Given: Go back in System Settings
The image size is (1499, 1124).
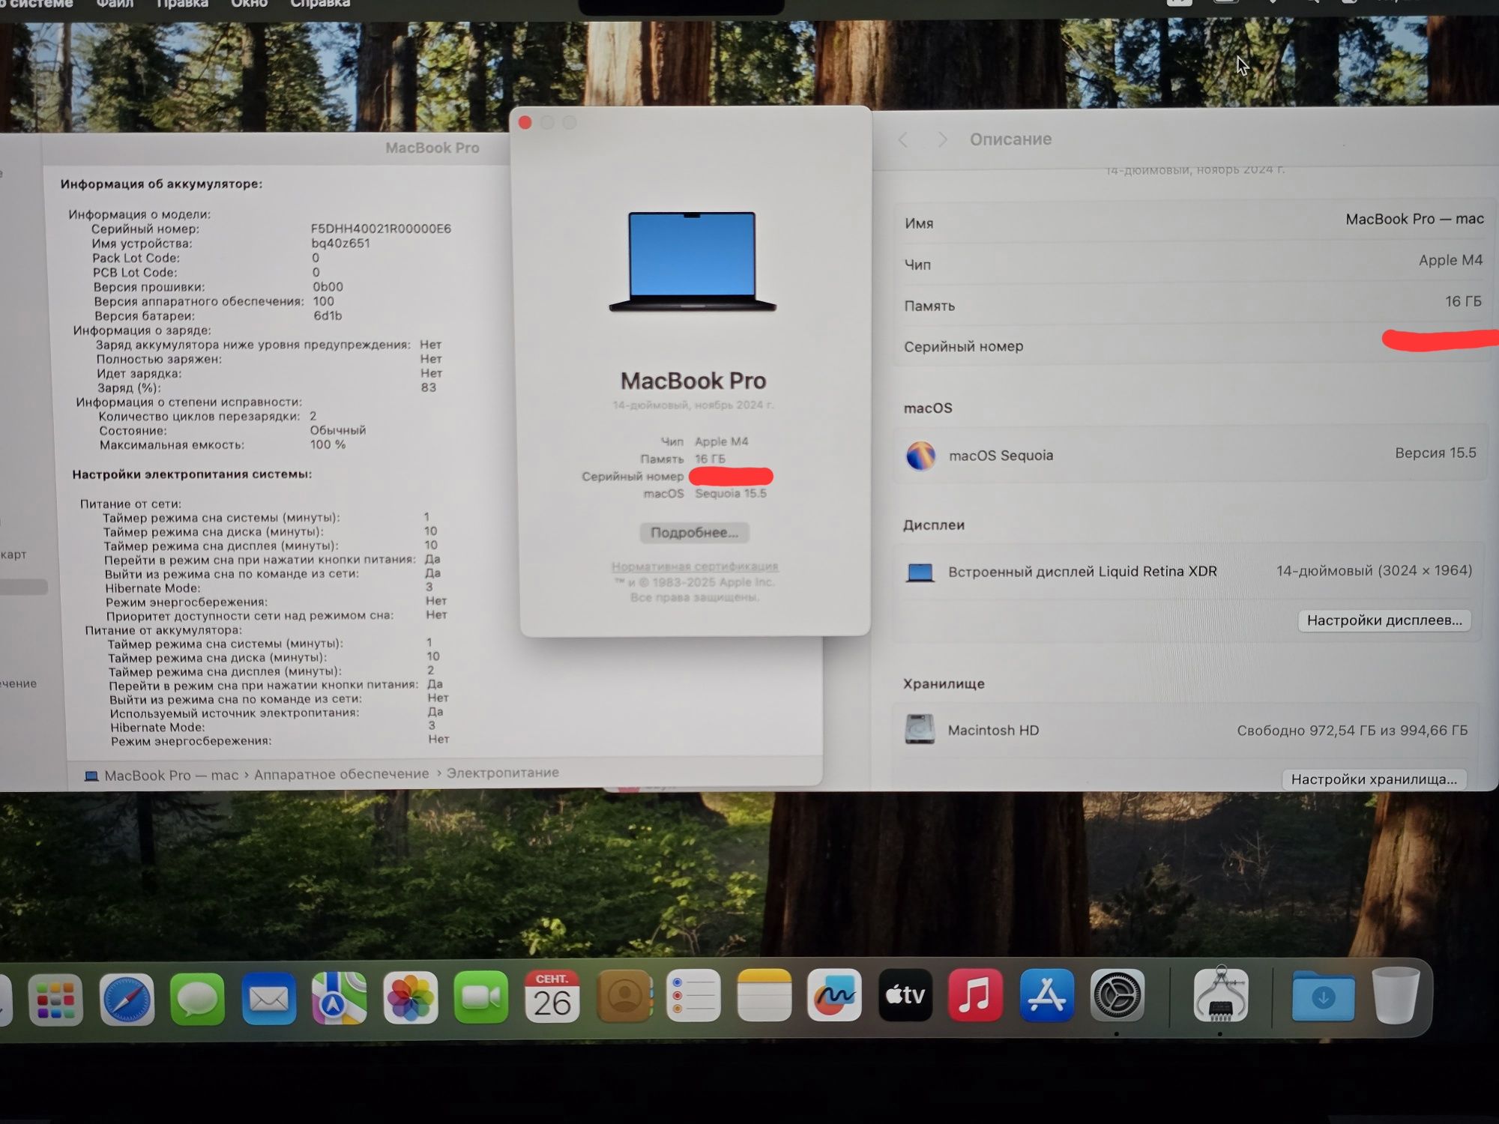Looking at the screenshot, I should click(x=903, y=139).
